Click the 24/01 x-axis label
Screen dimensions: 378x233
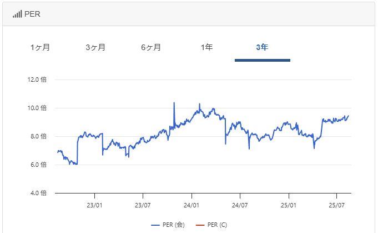[x=191, y=205]
